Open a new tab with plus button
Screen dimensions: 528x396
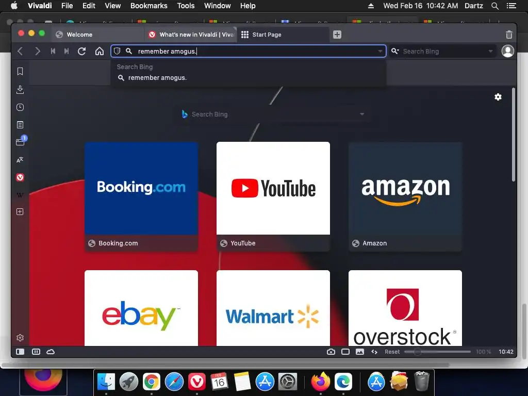pyautogui.click(x=337, y=35)
